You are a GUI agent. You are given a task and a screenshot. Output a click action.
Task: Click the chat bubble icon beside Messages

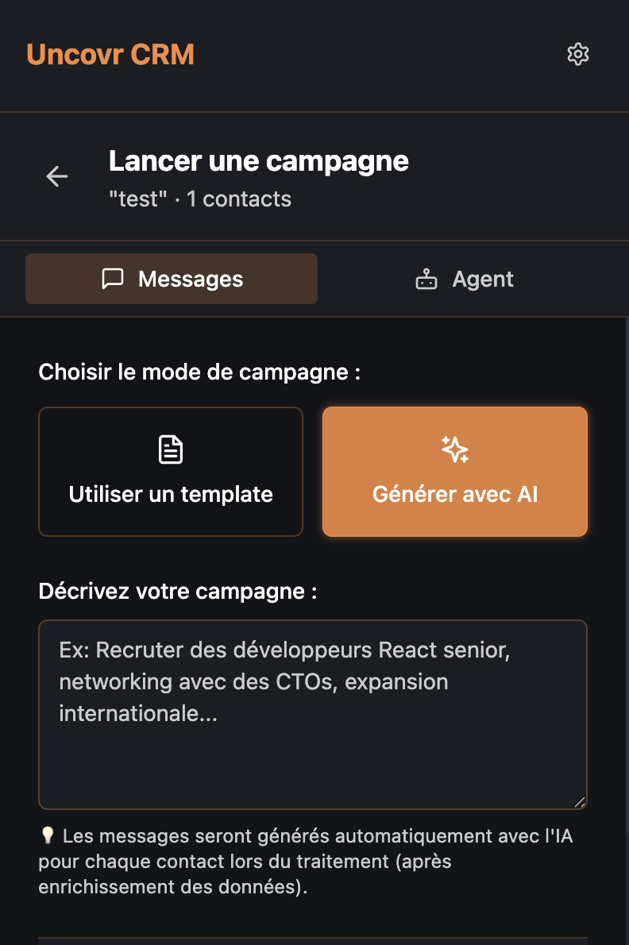(x=113, y=280)
